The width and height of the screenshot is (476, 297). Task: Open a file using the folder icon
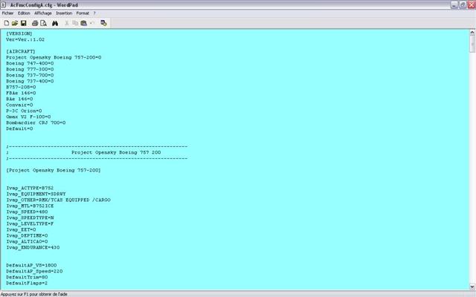pos(15,23)
